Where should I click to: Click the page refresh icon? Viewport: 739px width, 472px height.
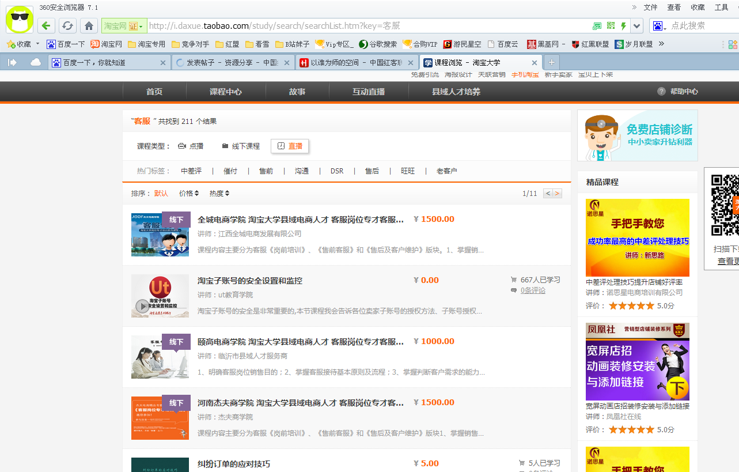pyautogui.click(x=67, y=25)
